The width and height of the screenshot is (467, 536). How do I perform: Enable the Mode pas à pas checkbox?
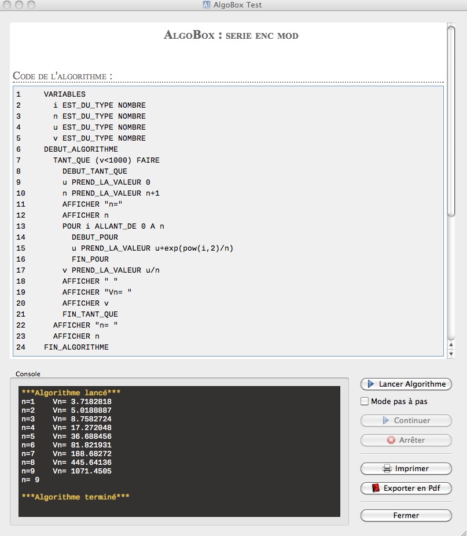[365, 401]
